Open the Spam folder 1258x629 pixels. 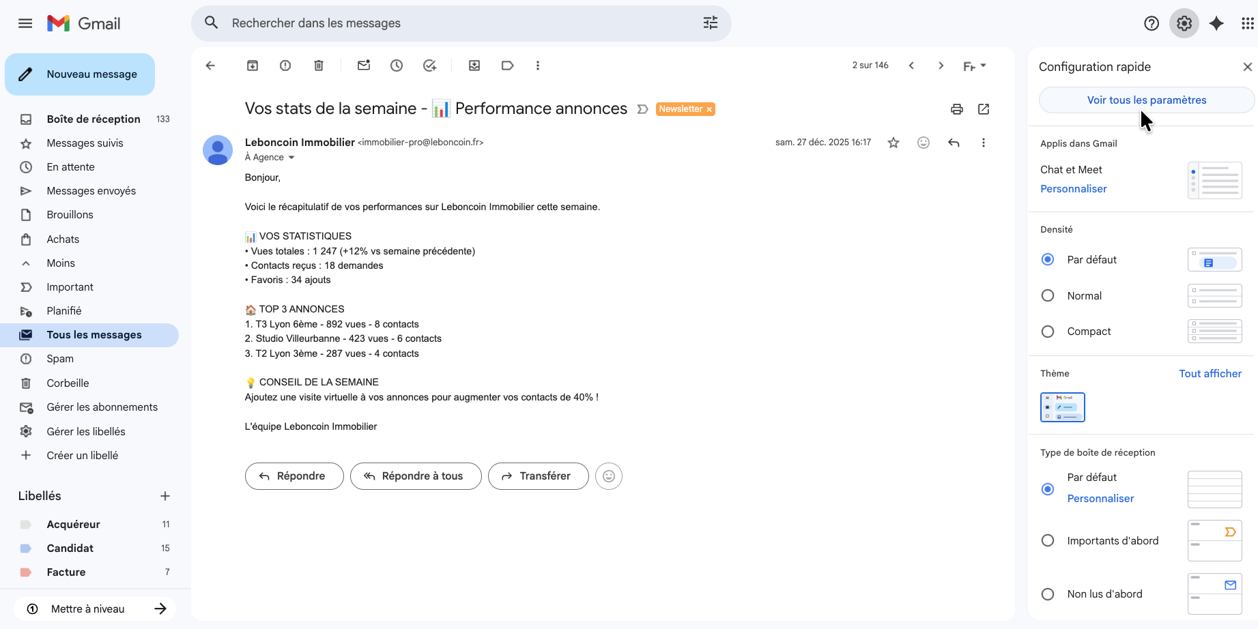click(60, 359)
